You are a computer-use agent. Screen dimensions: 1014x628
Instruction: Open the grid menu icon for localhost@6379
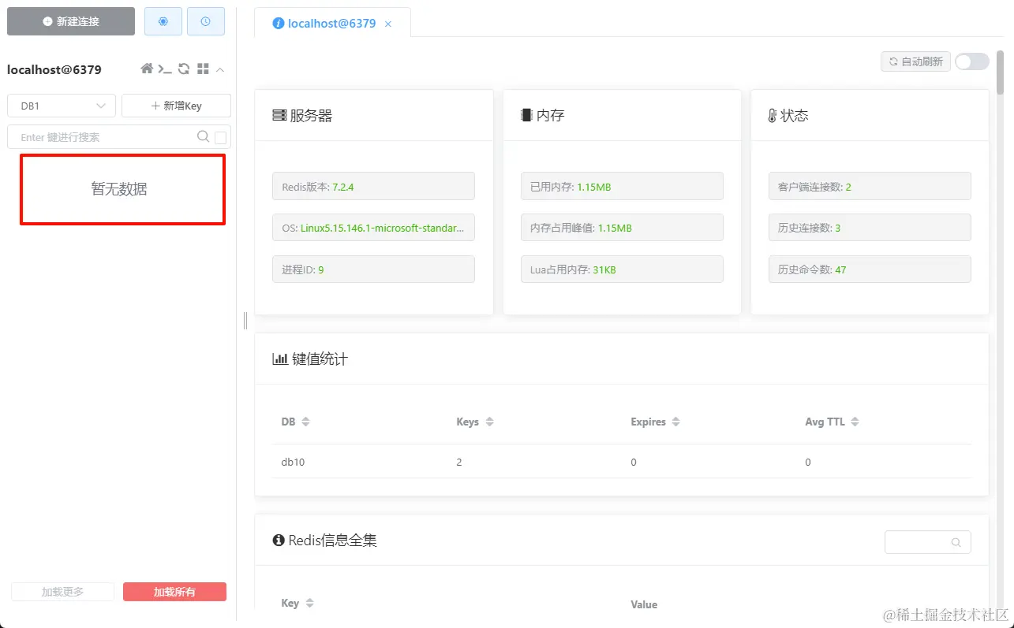[203, 69]
